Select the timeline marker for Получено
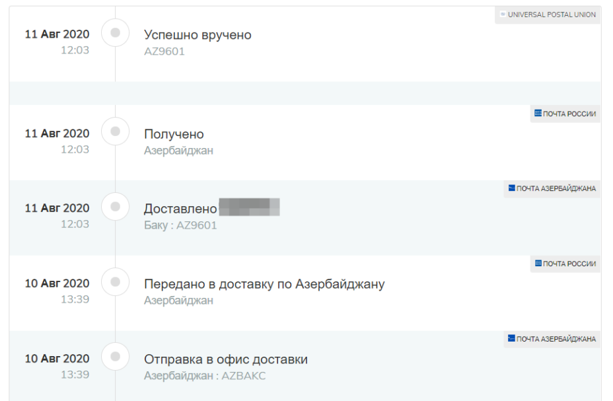Screen dimensions: 613x401 pyautogui.click(x=116, y=131)
